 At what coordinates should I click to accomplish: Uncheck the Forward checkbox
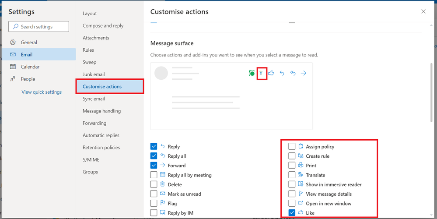(x=154, y=166)
